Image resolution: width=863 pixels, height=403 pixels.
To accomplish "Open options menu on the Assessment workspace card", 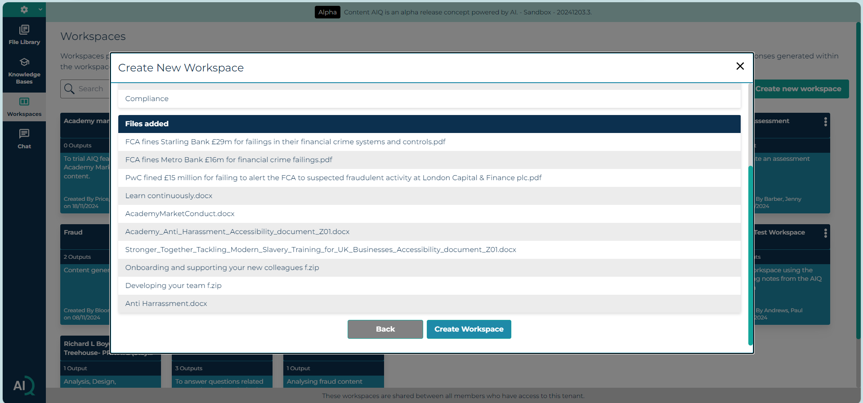I will coord(825,122).
